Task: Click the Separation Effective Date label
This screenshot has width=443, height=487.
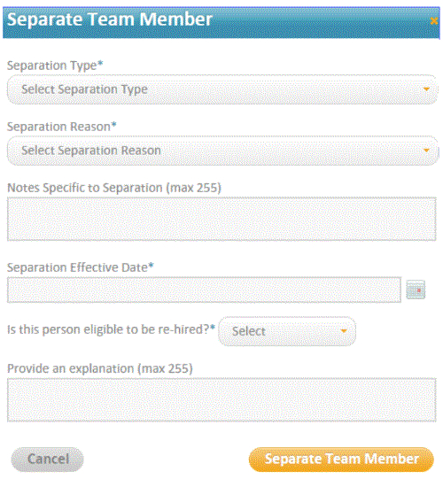Action: (81, 267)
